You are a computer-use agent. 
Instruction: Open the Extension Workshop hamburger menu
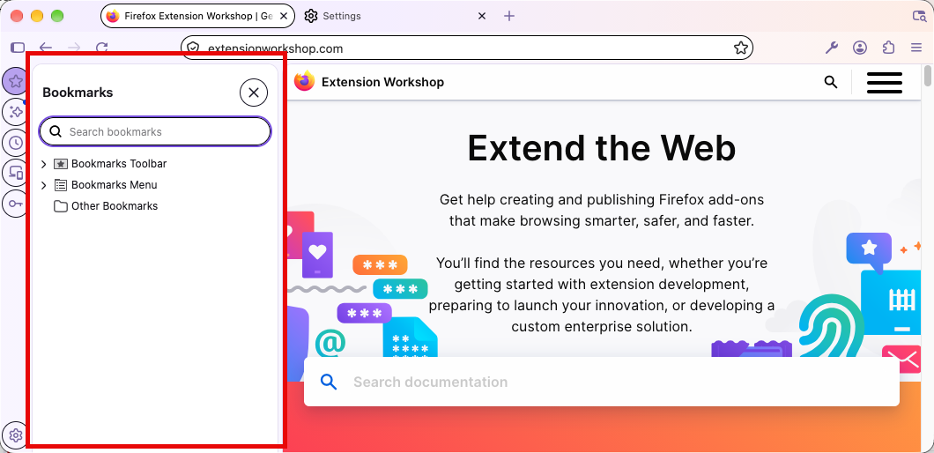point(885,82)
